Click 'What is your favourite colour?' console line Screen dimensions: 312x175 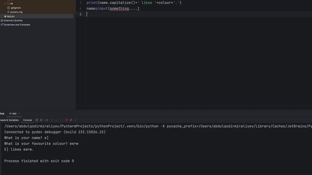41,144
